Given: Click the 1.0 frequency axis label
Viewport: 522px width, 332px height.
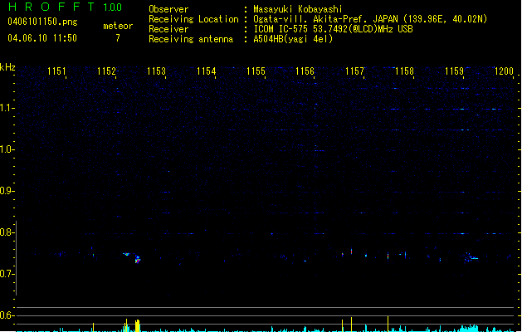Looking at the screenshot, I should 7,149.
